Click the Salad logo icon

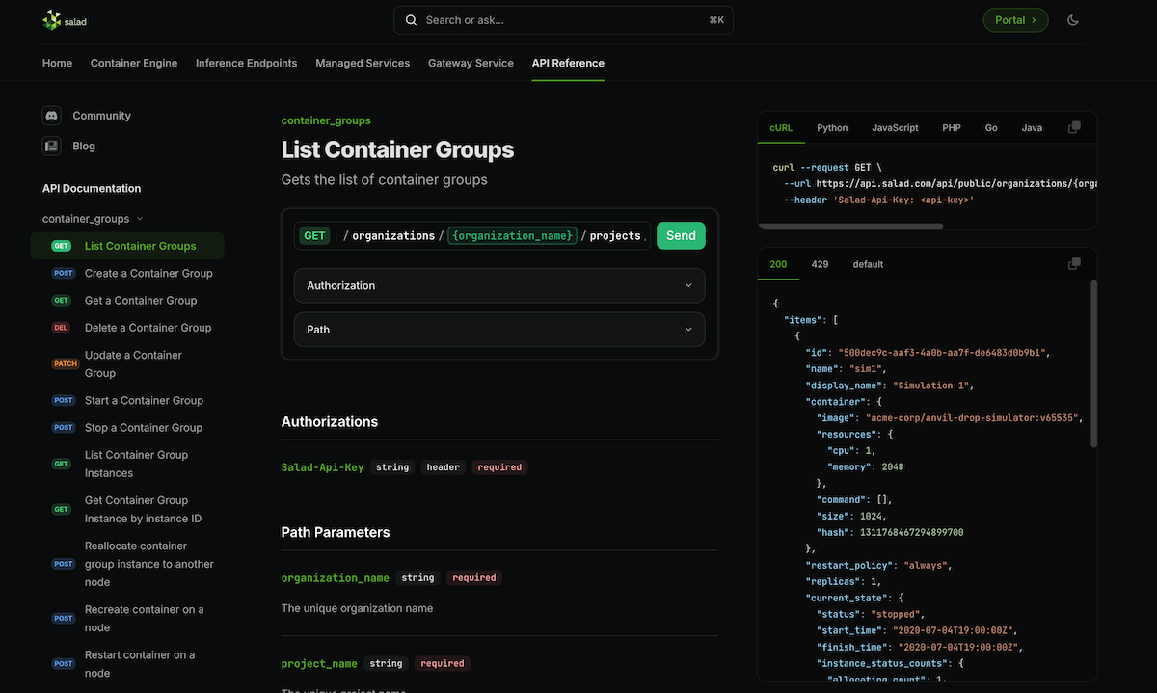51,20
